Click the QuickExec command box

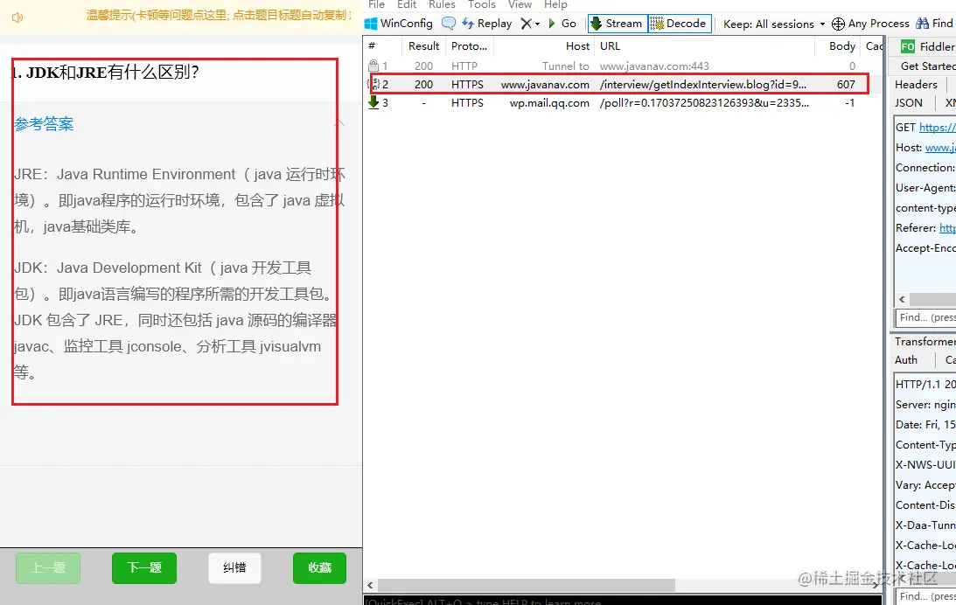tap(622, 601)
